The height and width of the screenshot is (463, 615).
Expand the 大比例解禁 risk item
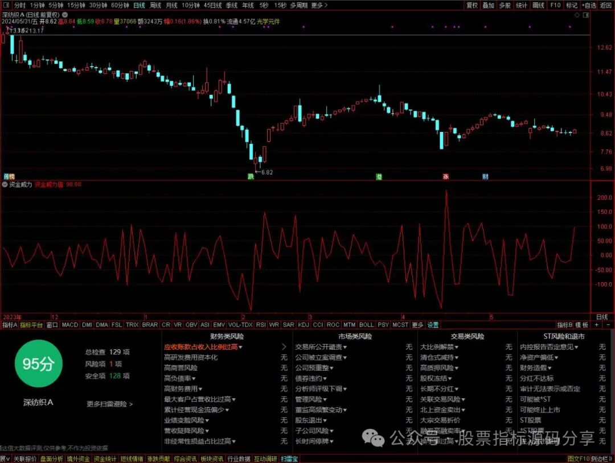pos(439,346)
